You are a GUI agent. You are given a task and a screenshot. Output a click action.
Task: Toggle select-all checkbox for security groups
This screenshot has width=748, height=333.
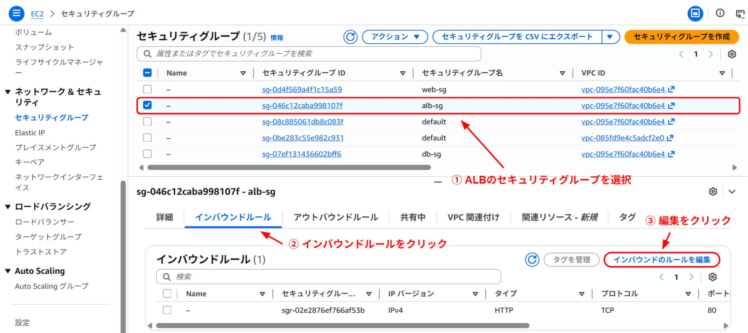tap(147, 73)
